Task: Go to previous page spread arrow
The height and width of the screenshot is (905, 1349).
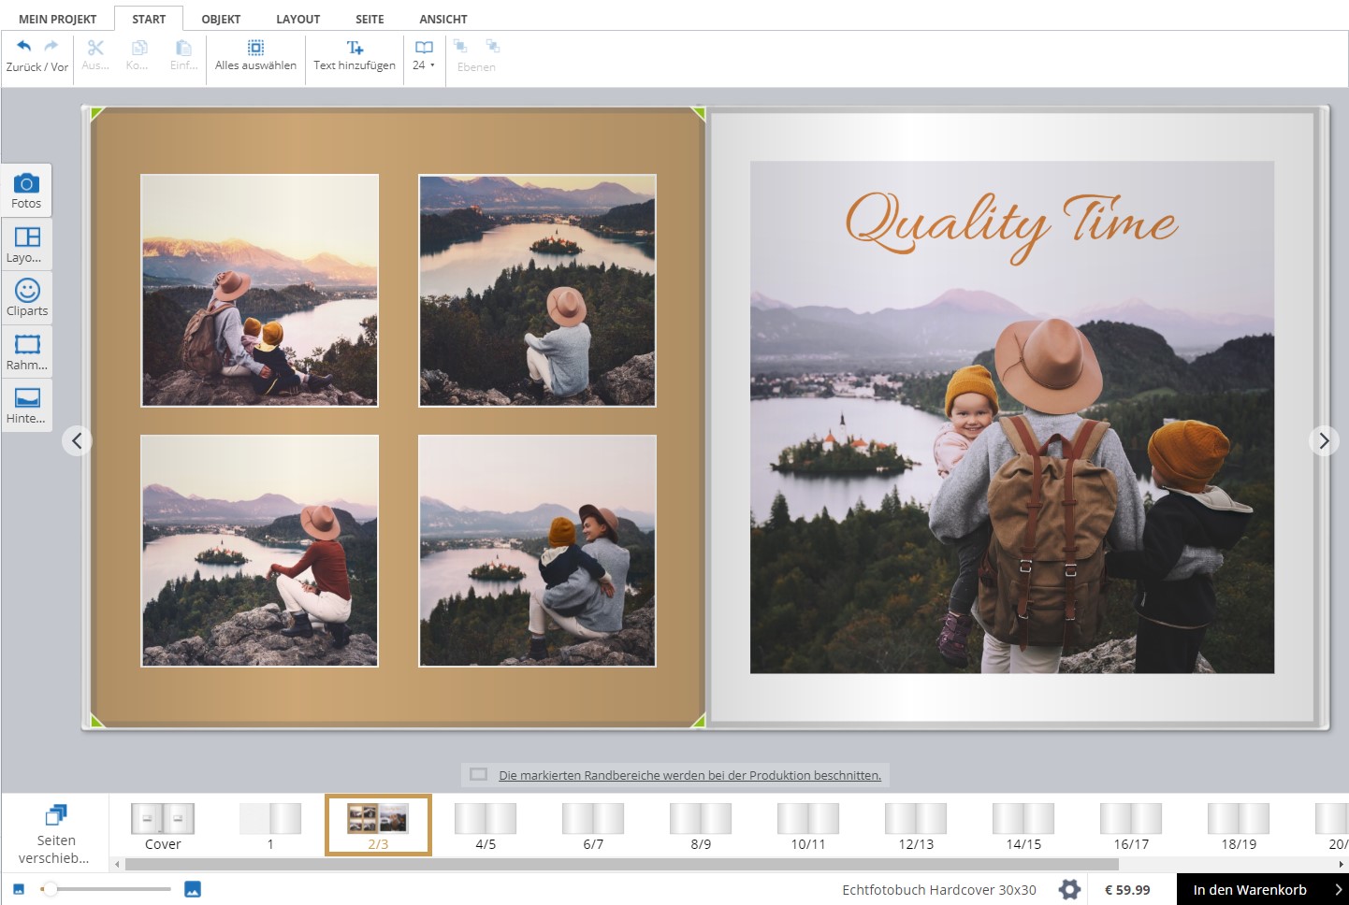Action: (x=77, y=440)
